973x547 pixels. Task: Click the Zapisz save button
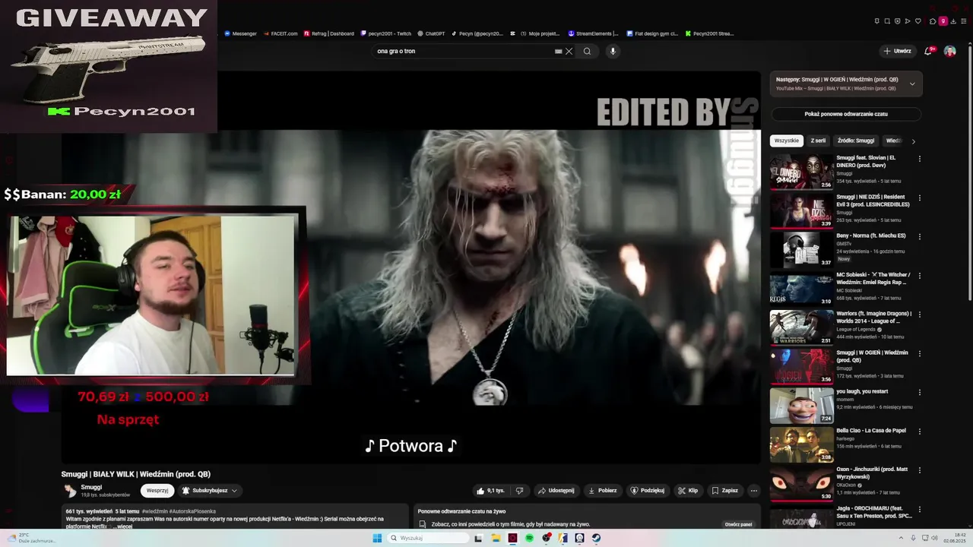pyautogui.click(x=724, y=491)
